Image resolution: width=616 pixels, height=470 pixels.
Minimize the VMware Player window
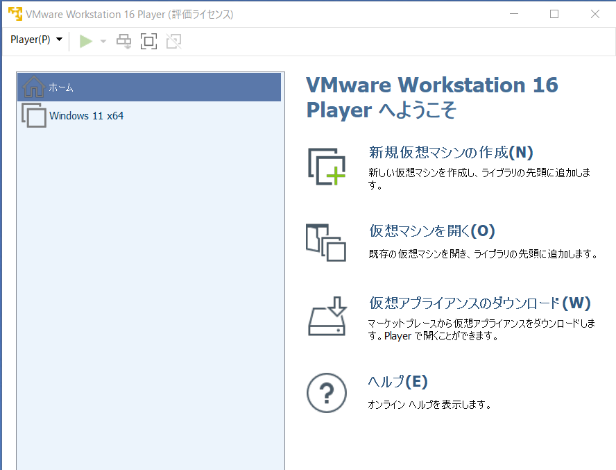click(x=514, y=14)
